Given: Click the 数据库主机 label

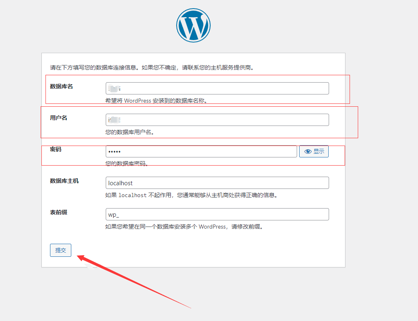Looking at the screenshot, I should click(x=64, y=181).
